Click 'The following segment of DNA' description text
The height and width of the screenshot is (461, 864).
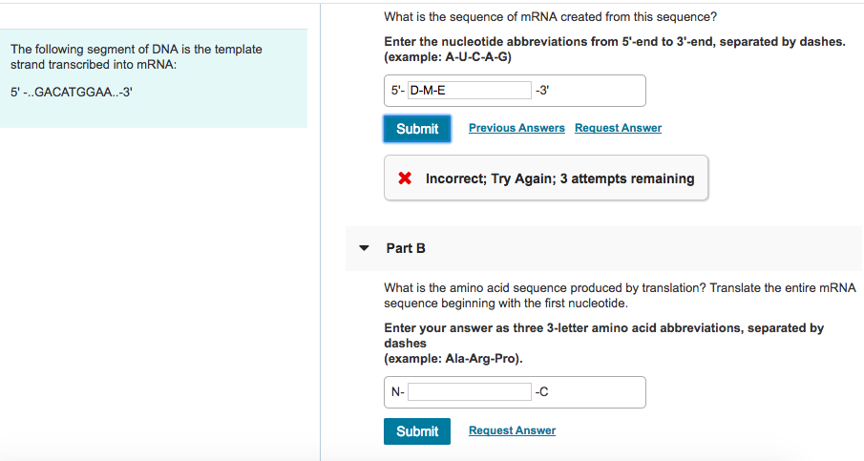point(137,56)
